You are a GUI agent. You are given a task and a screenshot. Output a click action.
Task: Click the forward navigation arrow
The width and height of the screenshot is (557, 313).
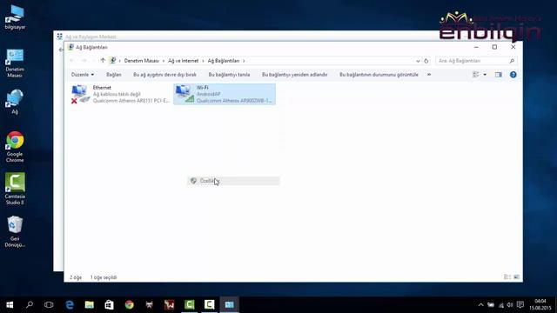tap(84, 61)
